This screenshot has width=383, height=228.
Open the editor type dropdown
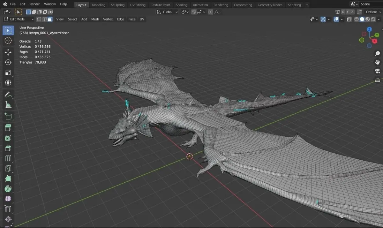pos(7,12)
